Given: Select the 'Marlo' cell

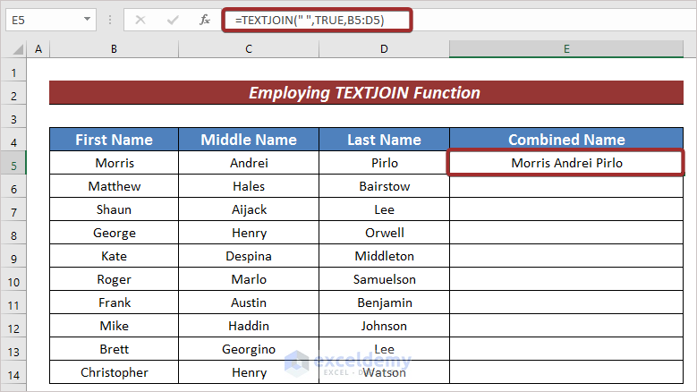Looking at the screenshot, I should [249, 279].
